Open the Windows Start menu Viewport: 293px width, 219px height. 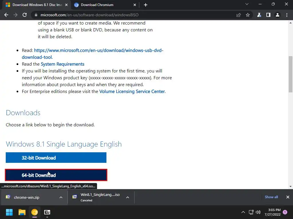tap(9, 212)
